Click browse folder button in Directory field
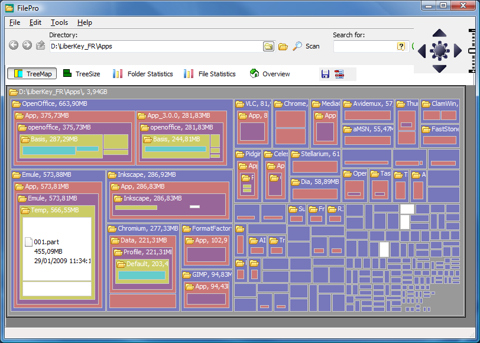The width and height of the screenshot is (480, 343). 268,46
